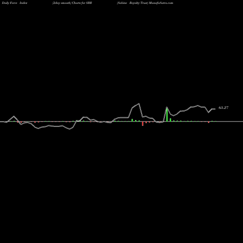Image resolution: width=243 pixels, height=243 pixels.
Task: Click the tallest green force index bar
Action: pyautogui.click(x=167, y=115)
